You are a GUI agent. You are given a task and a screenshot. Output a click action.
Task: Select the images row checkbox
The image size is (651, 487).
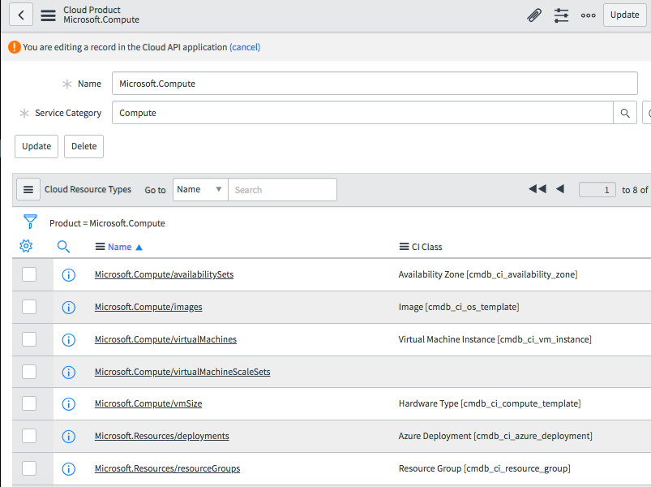tap(29, 307)
